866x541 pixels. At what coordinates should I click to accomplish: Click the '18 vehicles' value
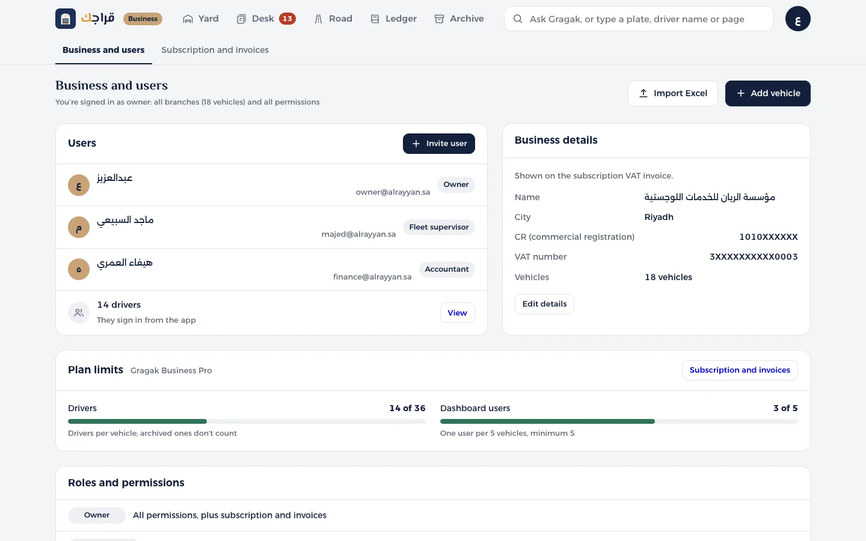click(668, 277)
